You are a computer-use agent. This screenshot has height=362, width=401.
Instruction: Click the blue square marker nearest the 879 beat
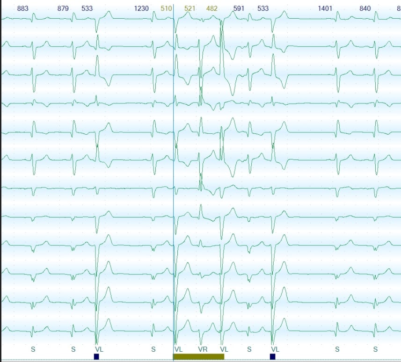coord(96,357)
